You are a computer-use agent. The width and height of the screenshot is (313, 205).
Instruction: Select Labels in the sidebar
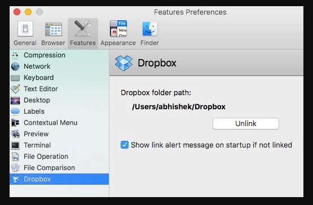click(59, 112)
